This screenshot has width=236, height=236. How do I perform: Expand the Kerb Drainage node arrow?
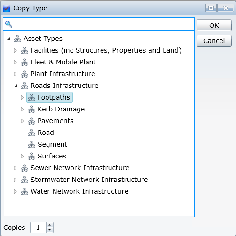pyautogui.click(x=22, y=109)
